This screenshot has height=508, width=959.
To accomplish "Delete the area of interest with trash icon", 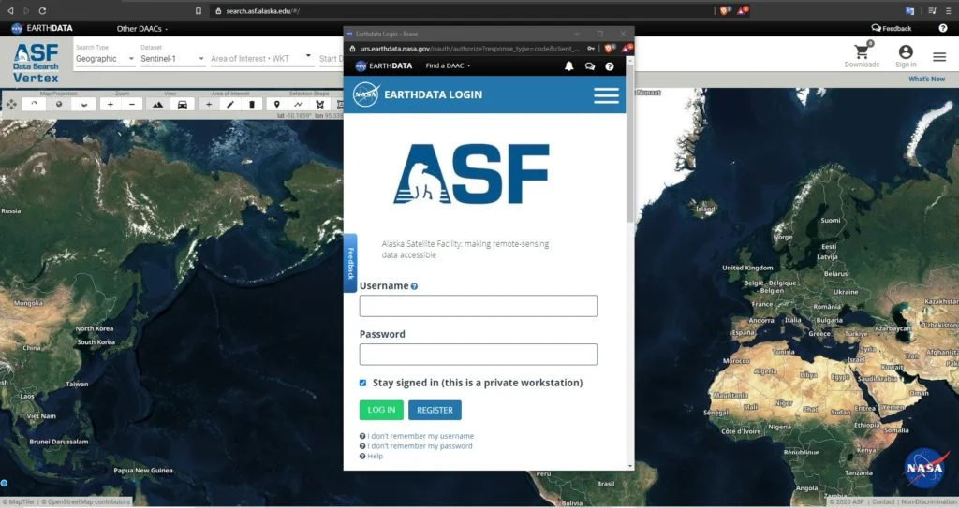I will (251, 105).
